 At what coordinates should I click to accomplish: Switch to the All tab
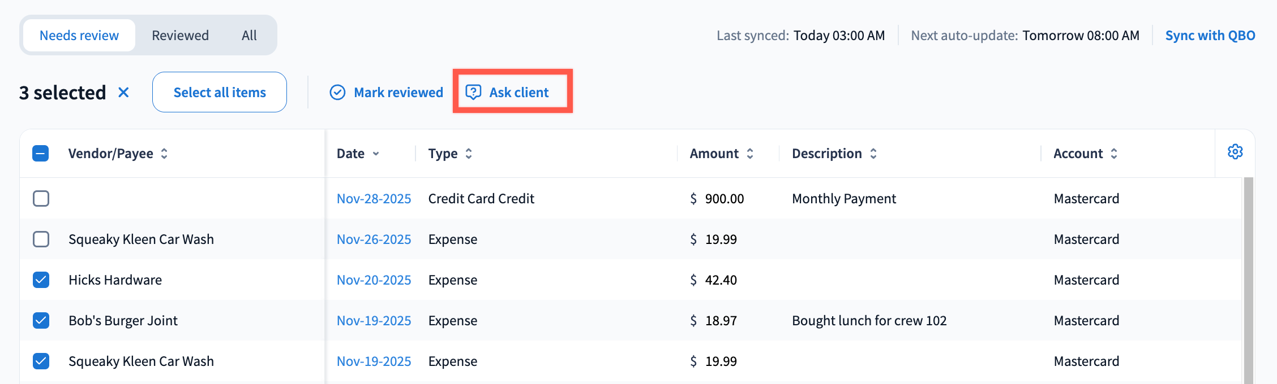click(249, 36)
